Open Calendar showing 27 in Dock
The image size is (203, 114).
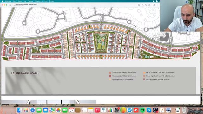(71, 110)
